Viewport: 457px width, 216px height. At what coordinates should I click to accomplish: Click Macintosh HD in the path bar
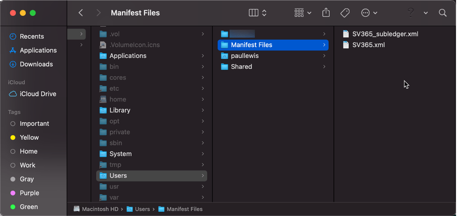[98, 209]
